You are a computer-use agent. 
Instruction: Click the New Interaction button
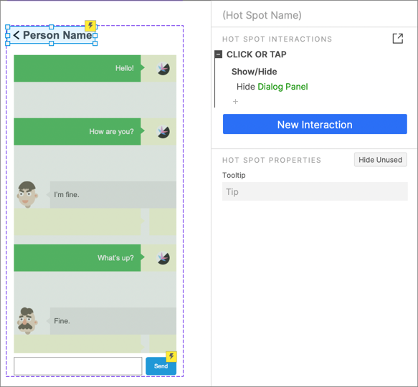[x=315, y=124]
